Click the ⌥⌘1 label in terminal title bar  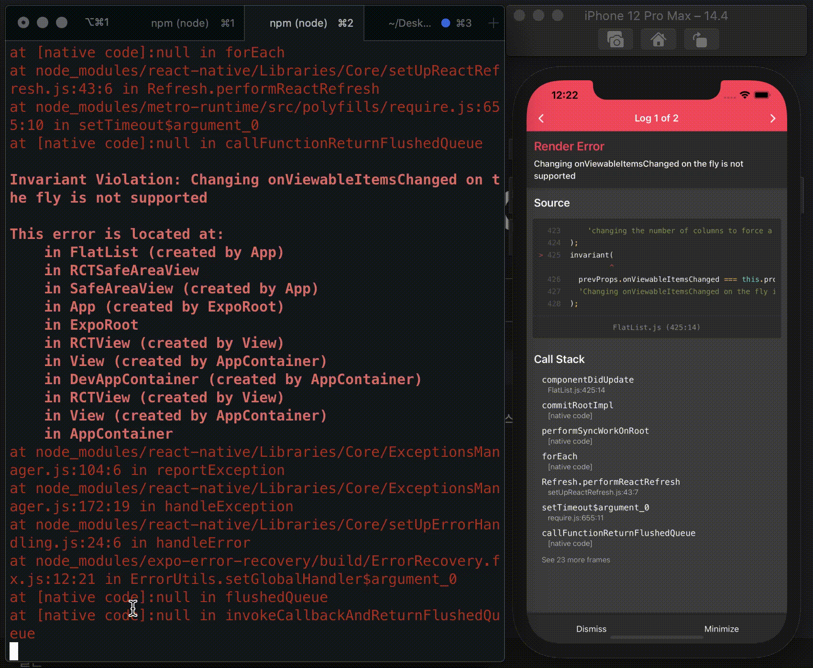click(x=97, y=22)
